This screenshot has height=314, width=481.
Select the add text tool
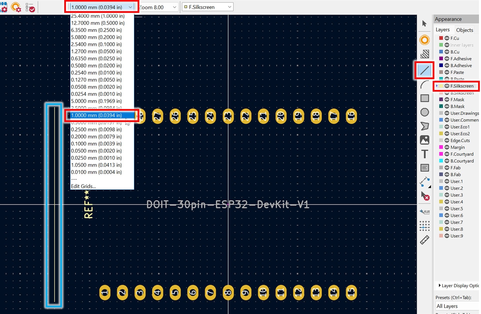tap(424, 154)
